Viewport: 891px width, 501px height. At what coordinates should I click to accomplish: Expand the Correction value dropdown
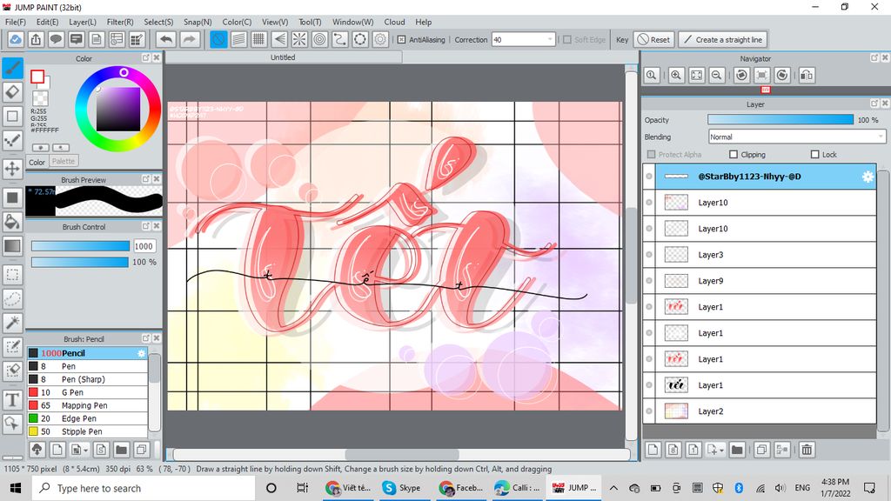550,39
